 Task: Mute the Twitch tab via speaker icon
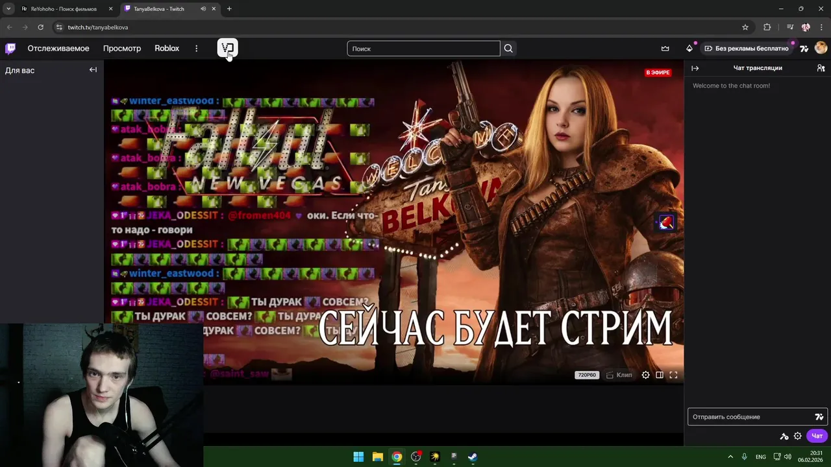pyautogui.click(x=203, y=9)
